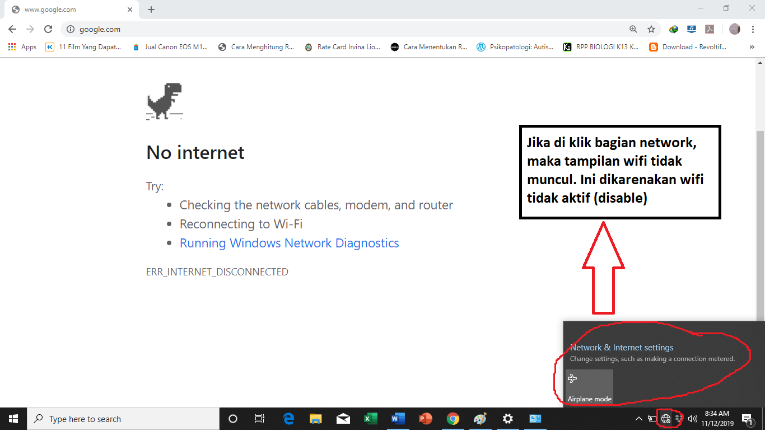This screenshot has height=431, width=765.
Task: Open the Action Center notifications panel
Action: [x=747, y=419]
